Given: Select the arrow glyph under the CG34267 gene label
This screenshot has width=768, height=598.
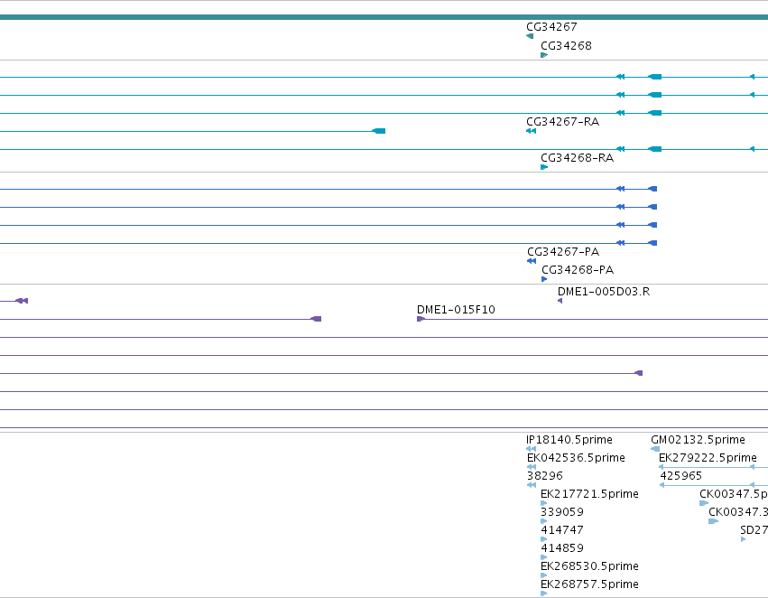Looking at the screenshot, I should 530,36.
